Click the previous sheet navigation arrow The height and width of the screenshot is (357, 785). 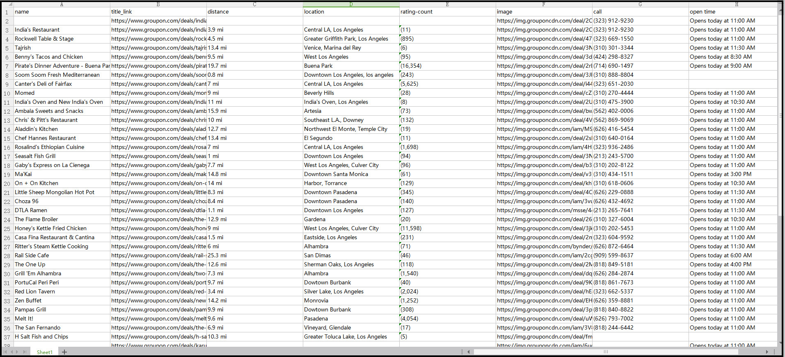coord(12,352)
